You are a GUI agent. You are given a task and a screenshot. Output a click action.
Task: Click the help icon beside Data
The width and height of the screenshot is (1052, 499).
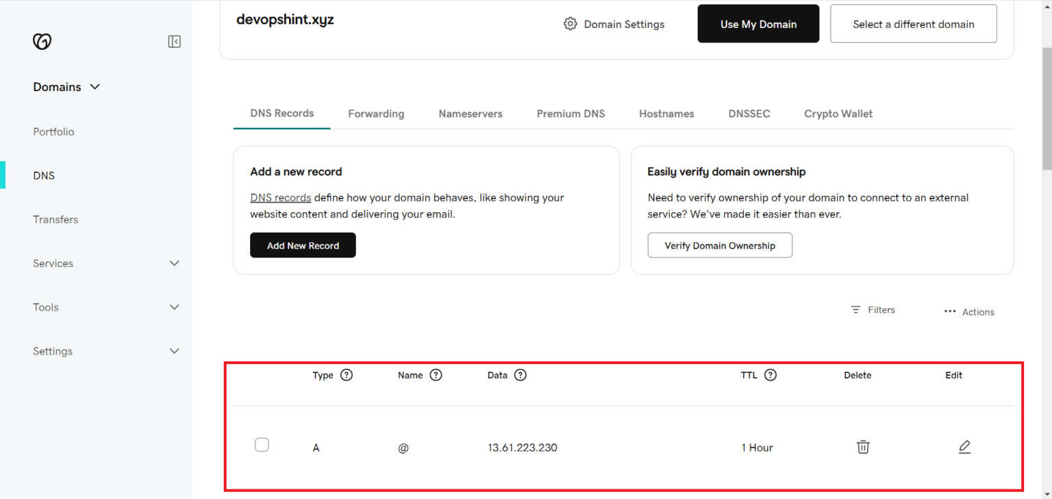pos(520,374)
